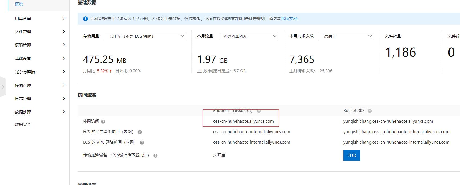Click the 开启 button for transfer acceleration

[352, 155]
